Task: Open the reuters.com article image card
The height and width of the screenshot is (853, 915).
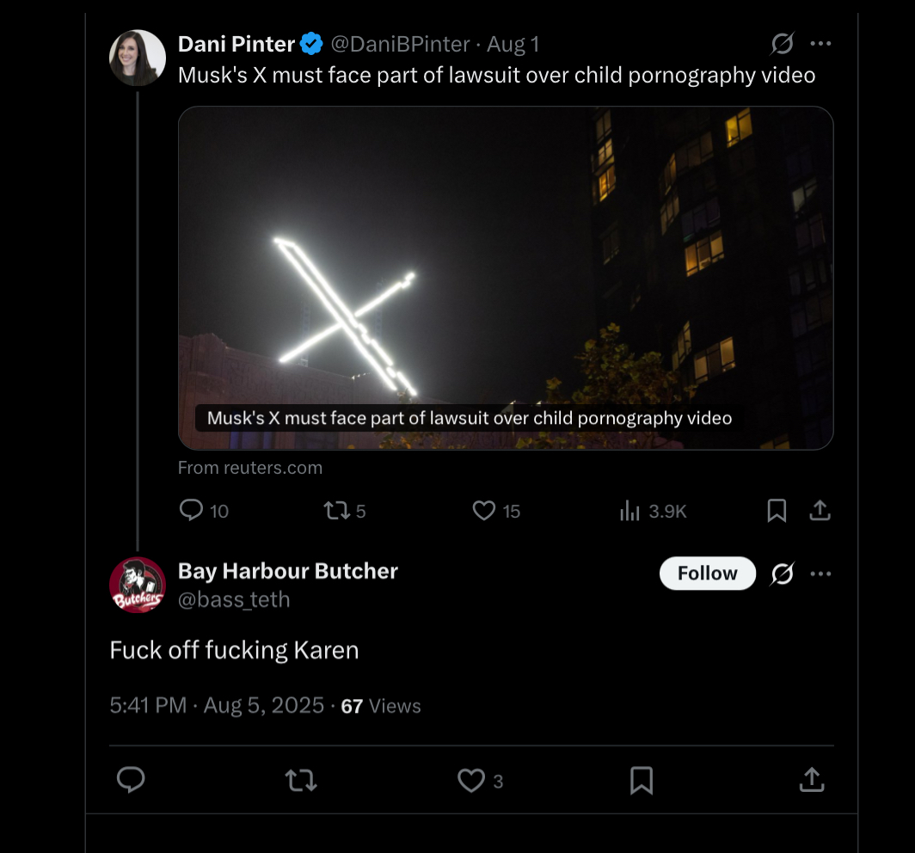Action: (x=506, y=278)
